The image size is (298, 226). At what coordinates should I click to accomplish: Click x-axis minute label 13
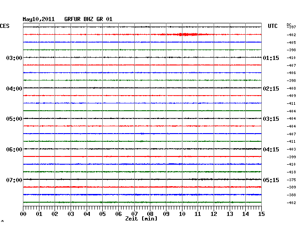pos(230,214)
